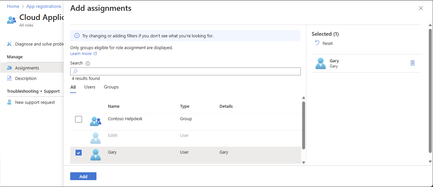The image size is (433, 187).
Task: Click the Diagnose and solve problems wrench icon
Action: tap(10, 44)
